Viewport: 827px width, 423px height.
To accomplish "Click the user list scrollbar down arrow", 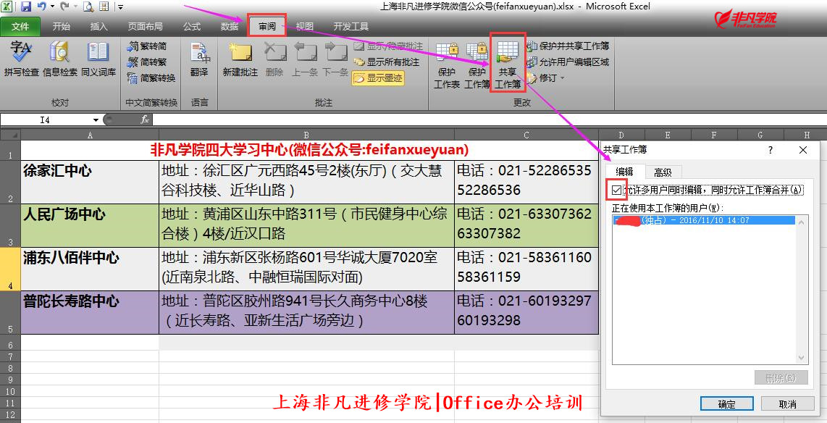I will click(802, 358).
